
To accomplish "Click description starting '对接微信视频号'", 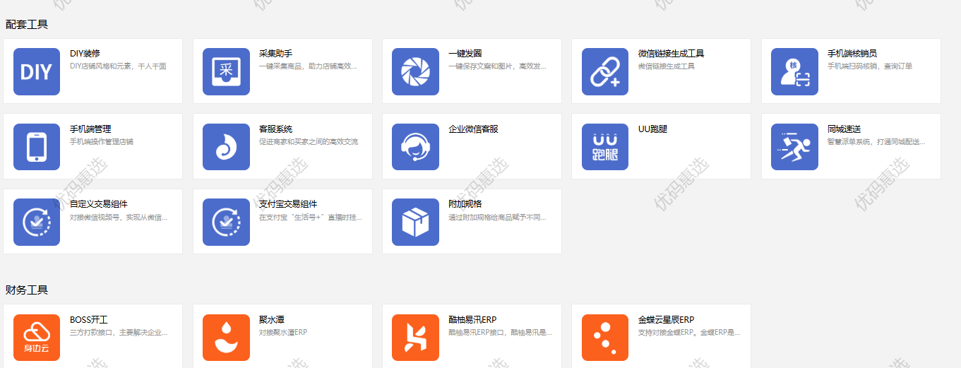I will (x=119, y=218).
